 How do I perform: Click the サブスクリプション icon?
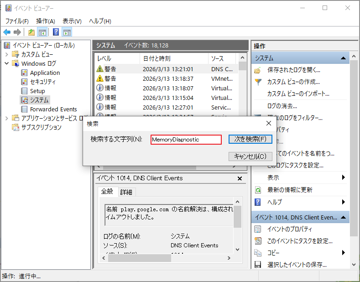tap(16, 127)
